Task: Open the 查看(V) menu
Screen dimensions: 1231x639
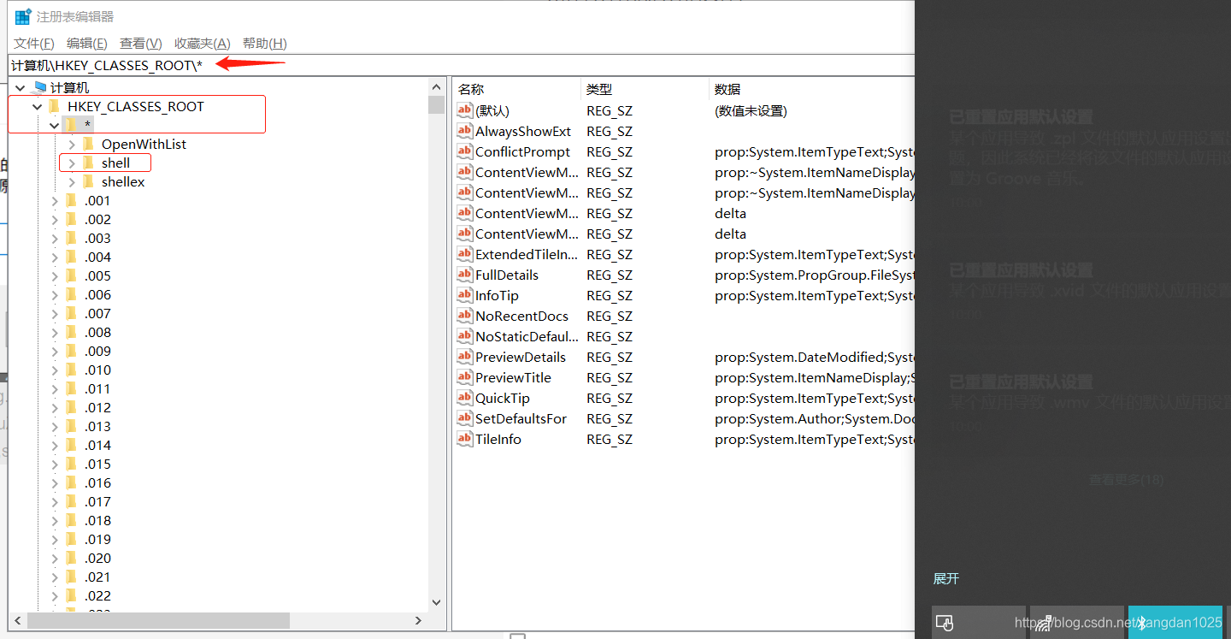Action: click(141, 43)
